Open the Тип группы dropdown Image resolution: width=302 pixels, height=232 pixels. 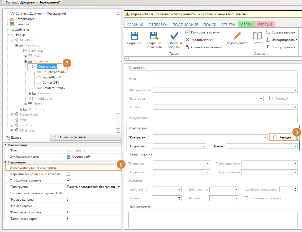pos(119,187)
